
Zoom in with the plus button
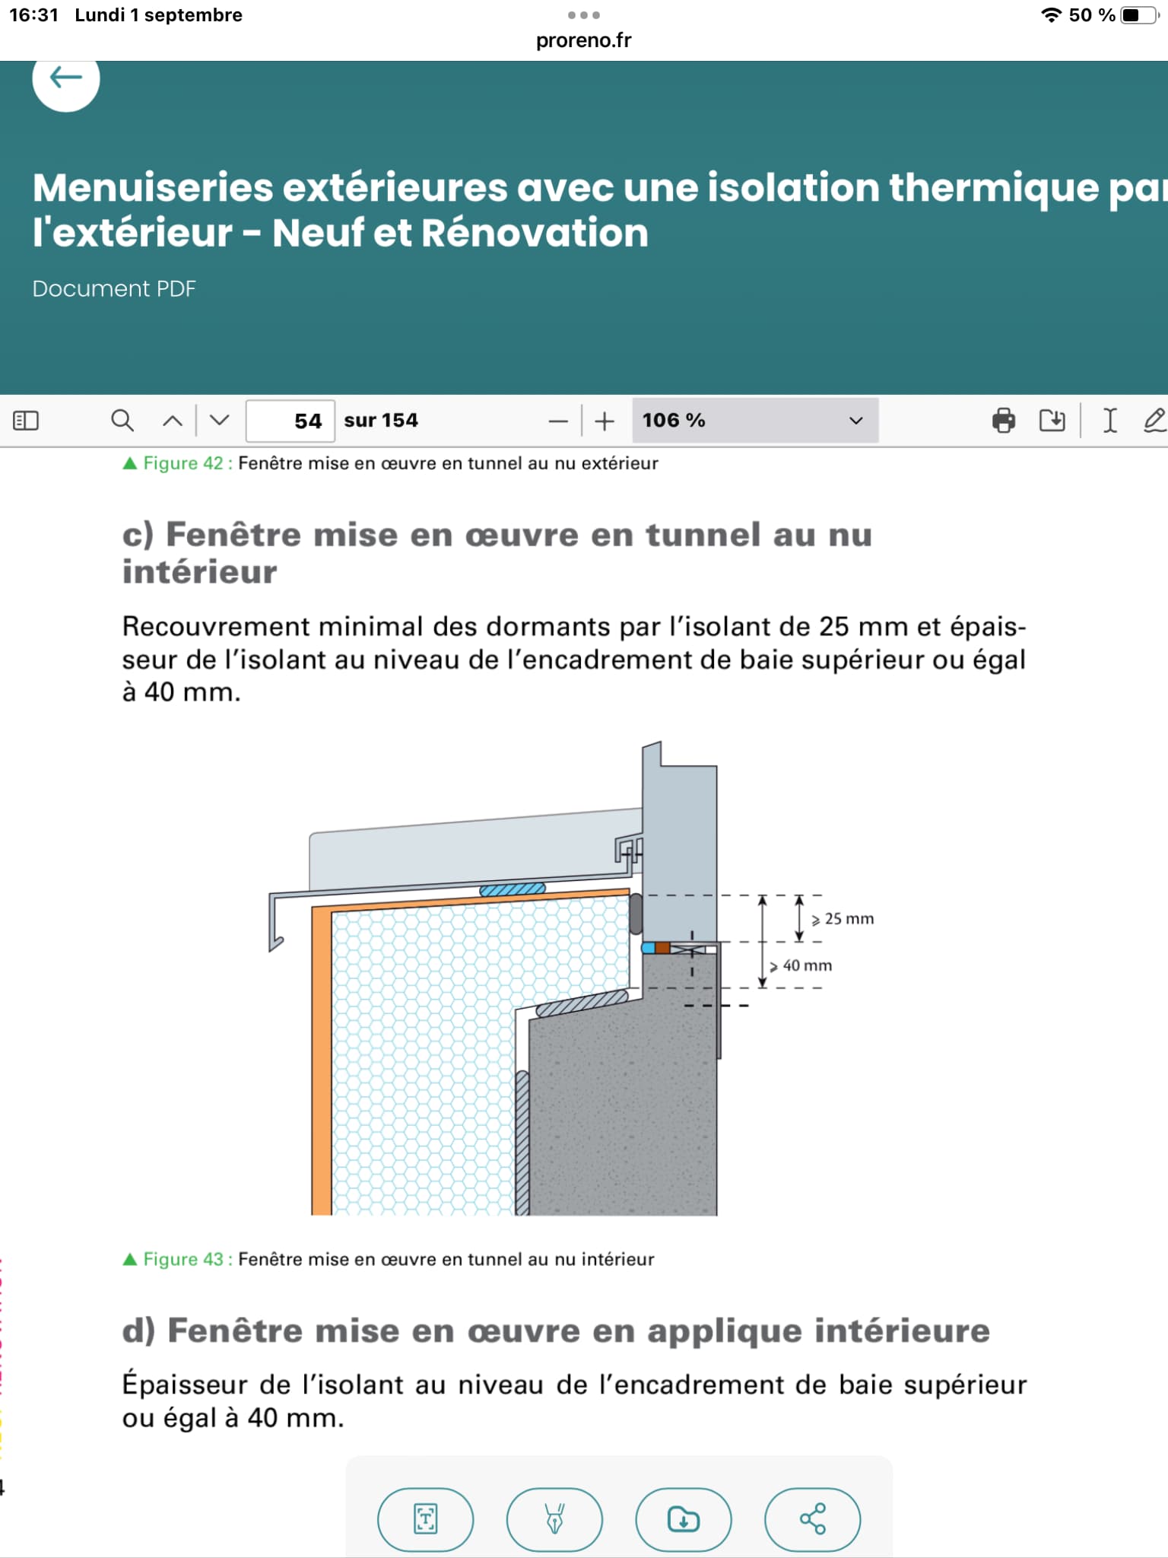click(605, 421)
